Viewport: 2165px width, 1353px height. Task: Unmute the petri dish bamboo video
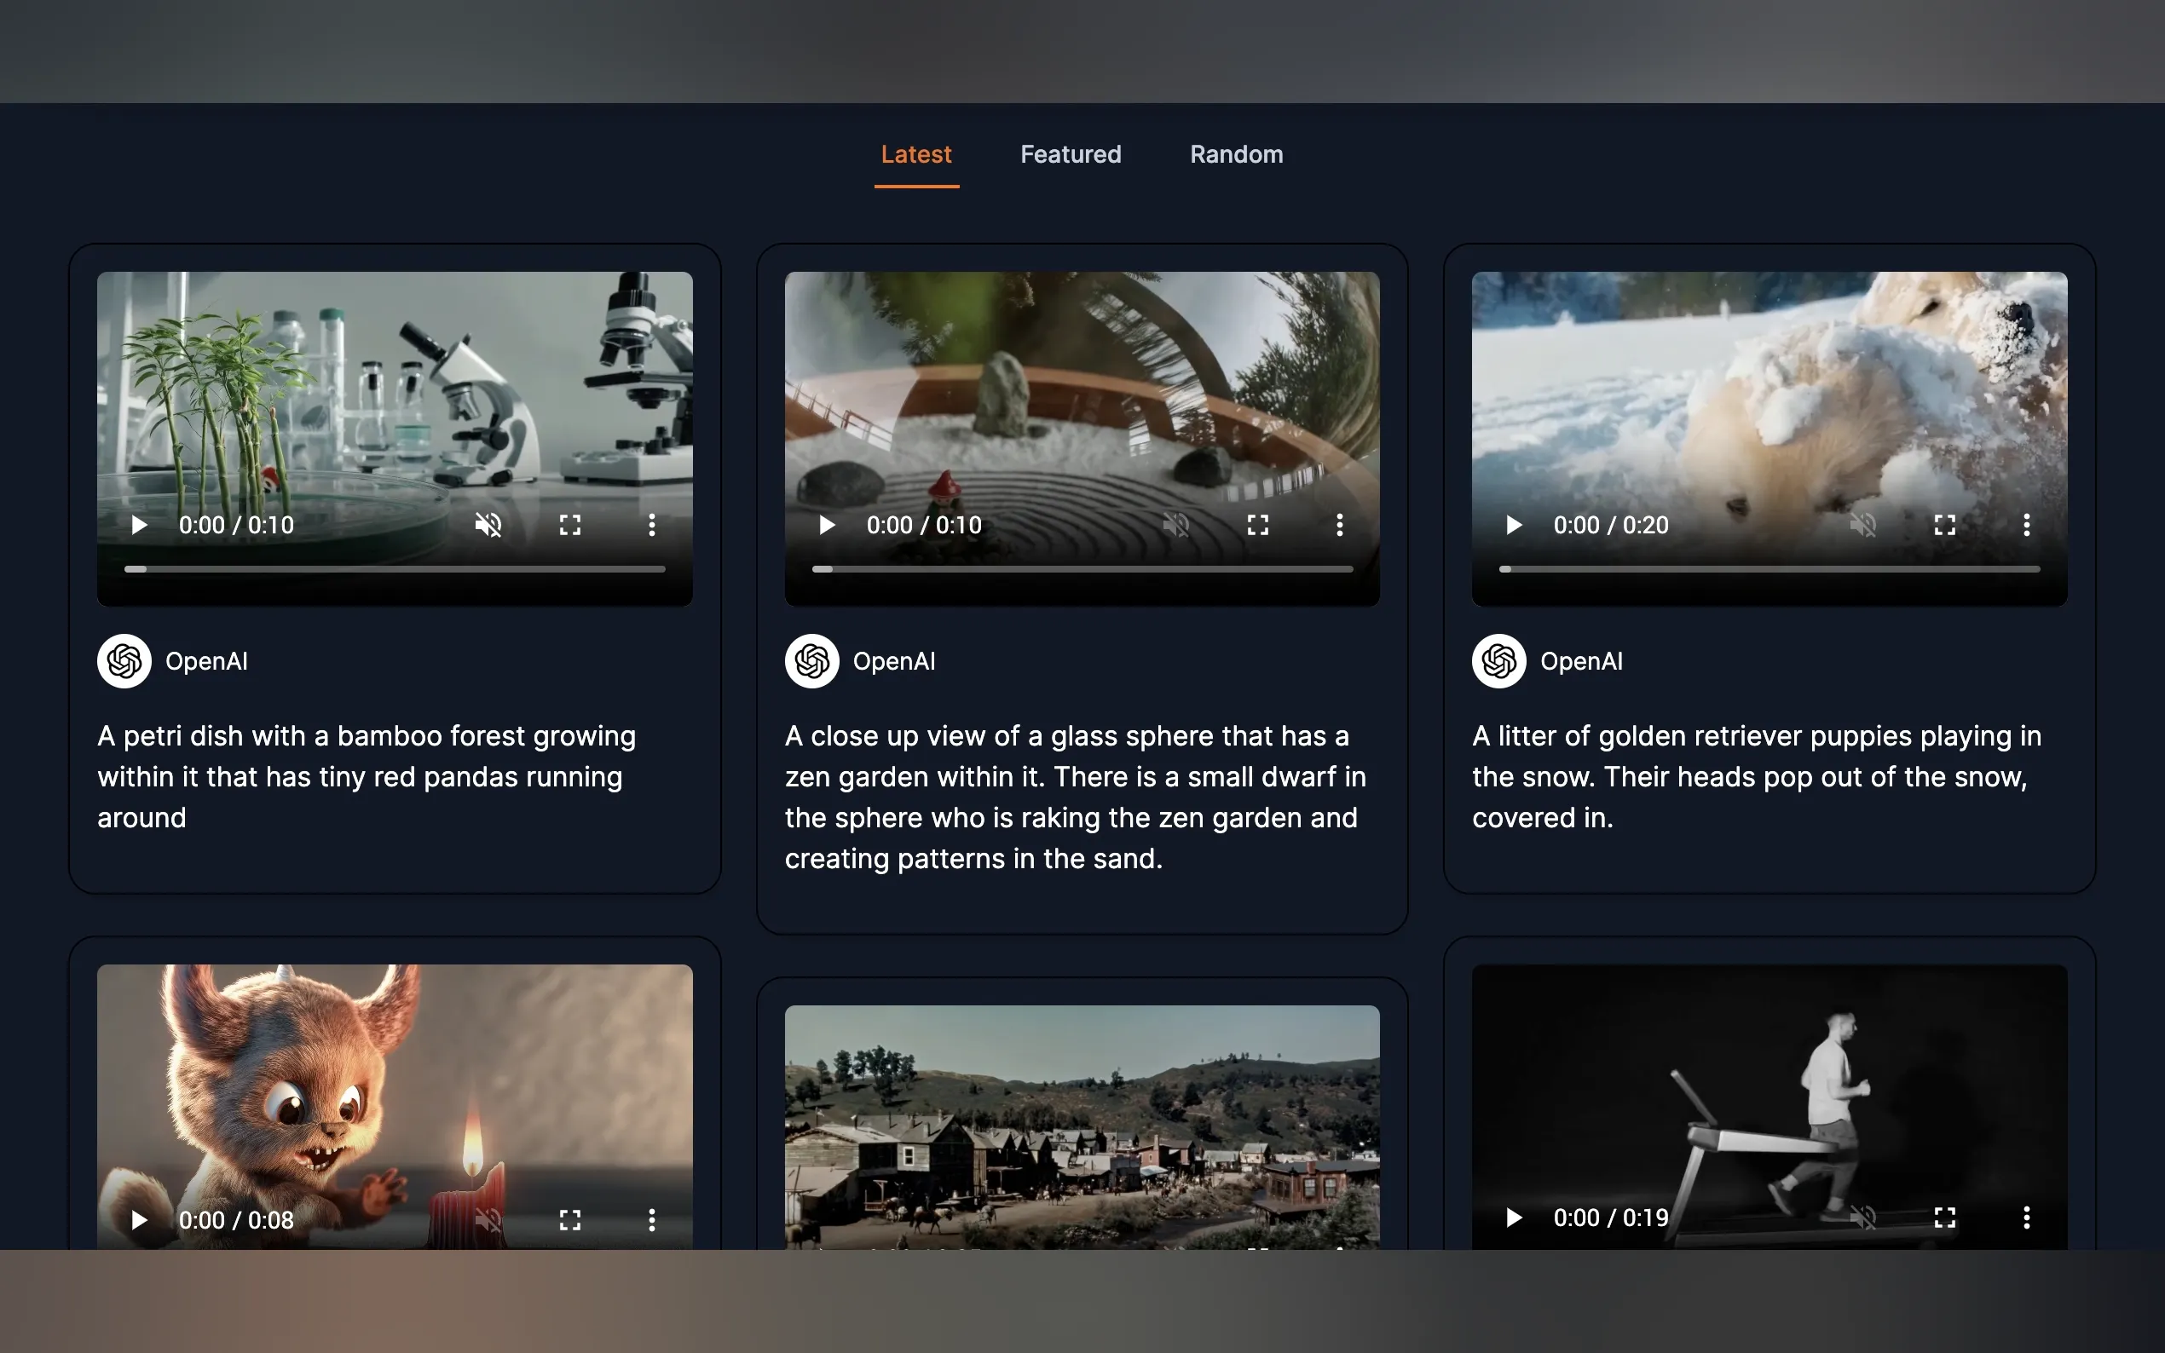pos(488,526)
